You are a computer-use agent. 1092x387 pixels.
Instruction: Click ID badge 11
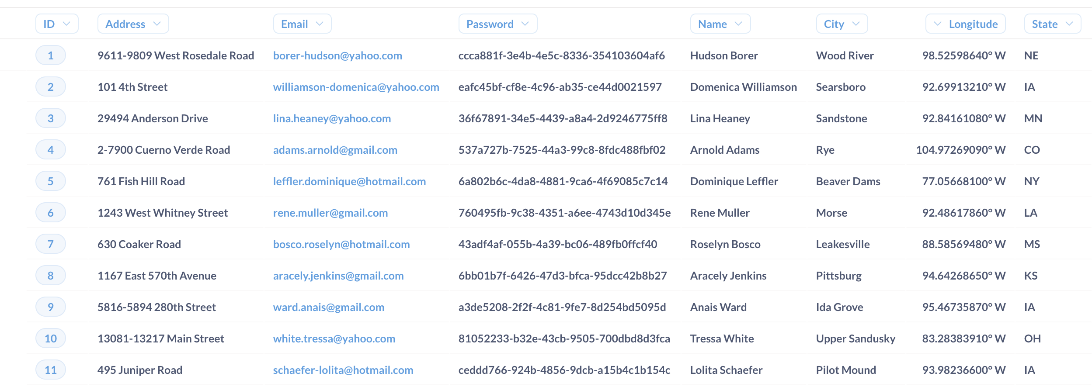point(51,370)
